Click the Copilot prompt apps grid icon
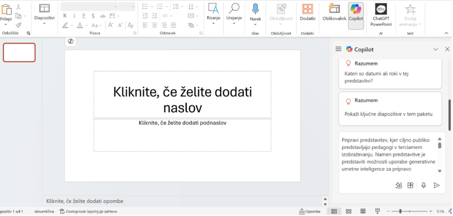 click(x=410, y=185)
